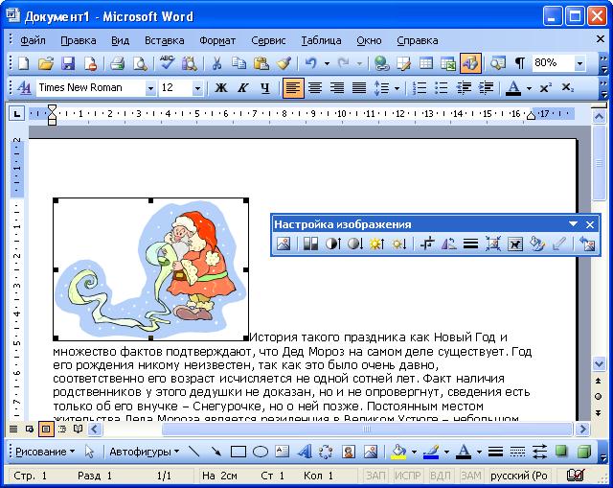Activate the Format Painter brush

pos(284,63)
